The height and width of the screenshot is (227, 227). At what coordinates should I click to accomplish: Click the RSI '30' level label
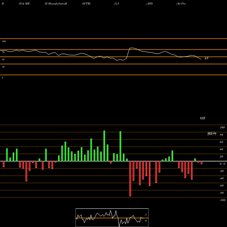tap(3, 67)
